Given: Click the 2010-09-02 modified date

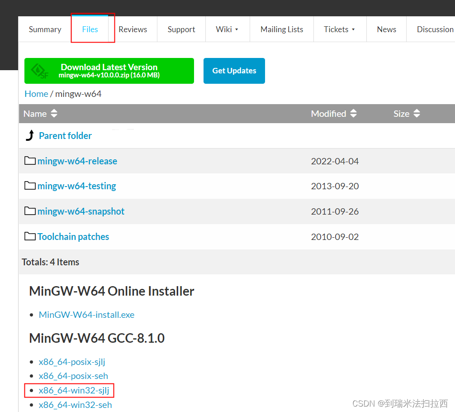Looking at the screenshot, I should (335, 236).
